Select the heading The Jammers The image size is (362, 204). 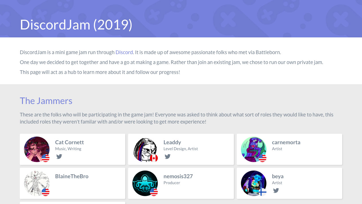(46, 101)
